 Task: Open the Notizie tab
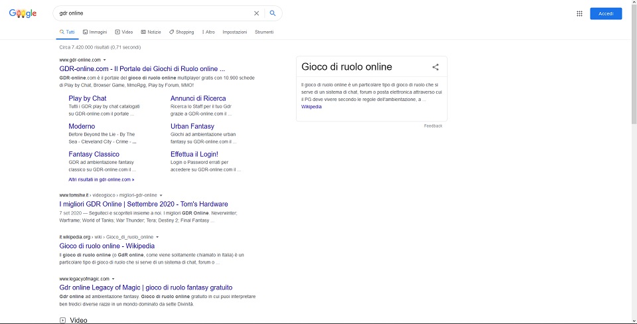(x=151, y=32)
